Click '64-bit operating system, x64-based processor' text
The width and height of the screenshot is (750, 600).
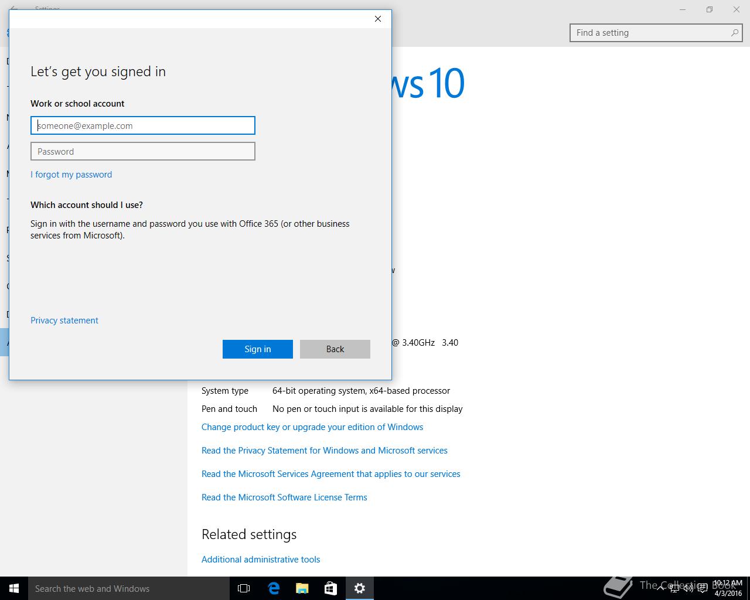point(361,391)
